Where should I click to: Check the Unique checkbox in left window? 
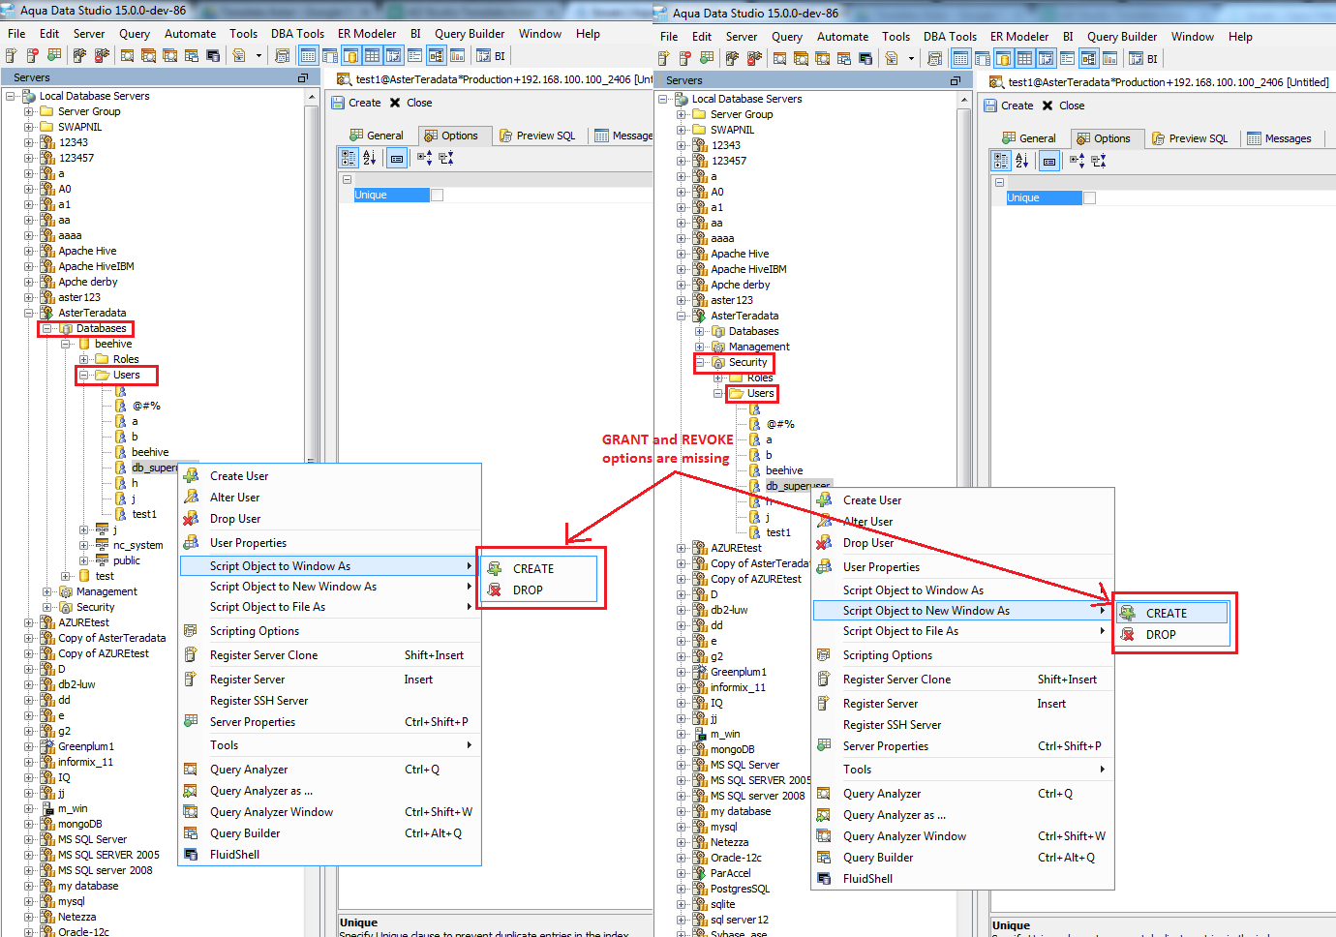point(437,195)
